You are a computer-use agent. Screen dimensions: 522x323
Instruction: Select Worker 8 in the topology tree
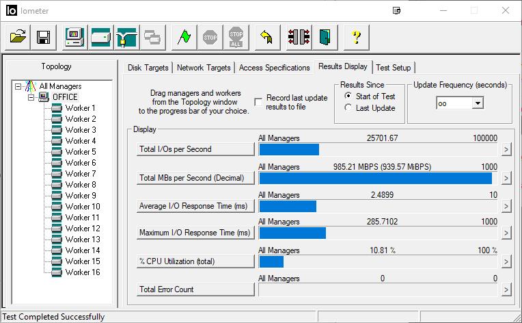point(80,185)
